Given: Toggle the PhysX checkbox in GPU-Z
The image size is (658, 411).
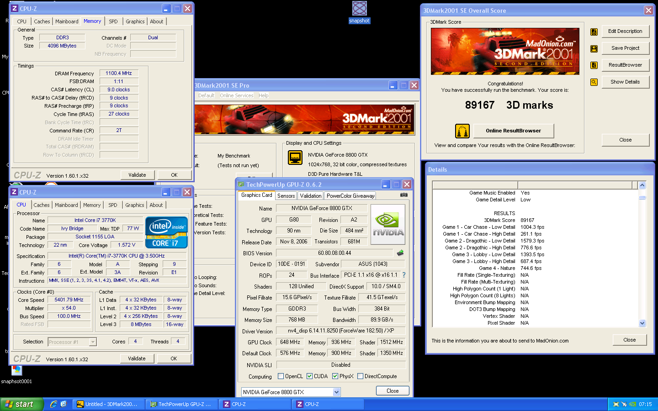Looking at the screenshot, I should coord(335,376).
